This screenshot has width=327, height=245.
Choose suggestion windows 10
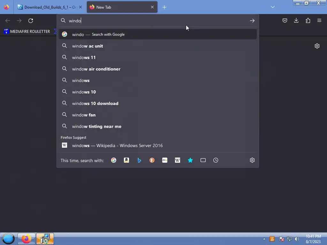[x=158, y=92]
